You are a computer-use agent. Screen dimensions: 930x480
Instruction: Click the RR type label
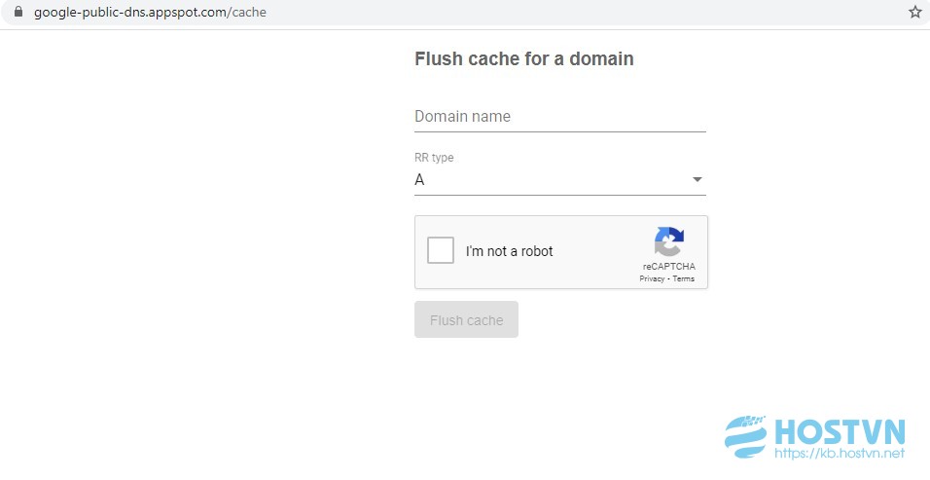pos(434,158)
